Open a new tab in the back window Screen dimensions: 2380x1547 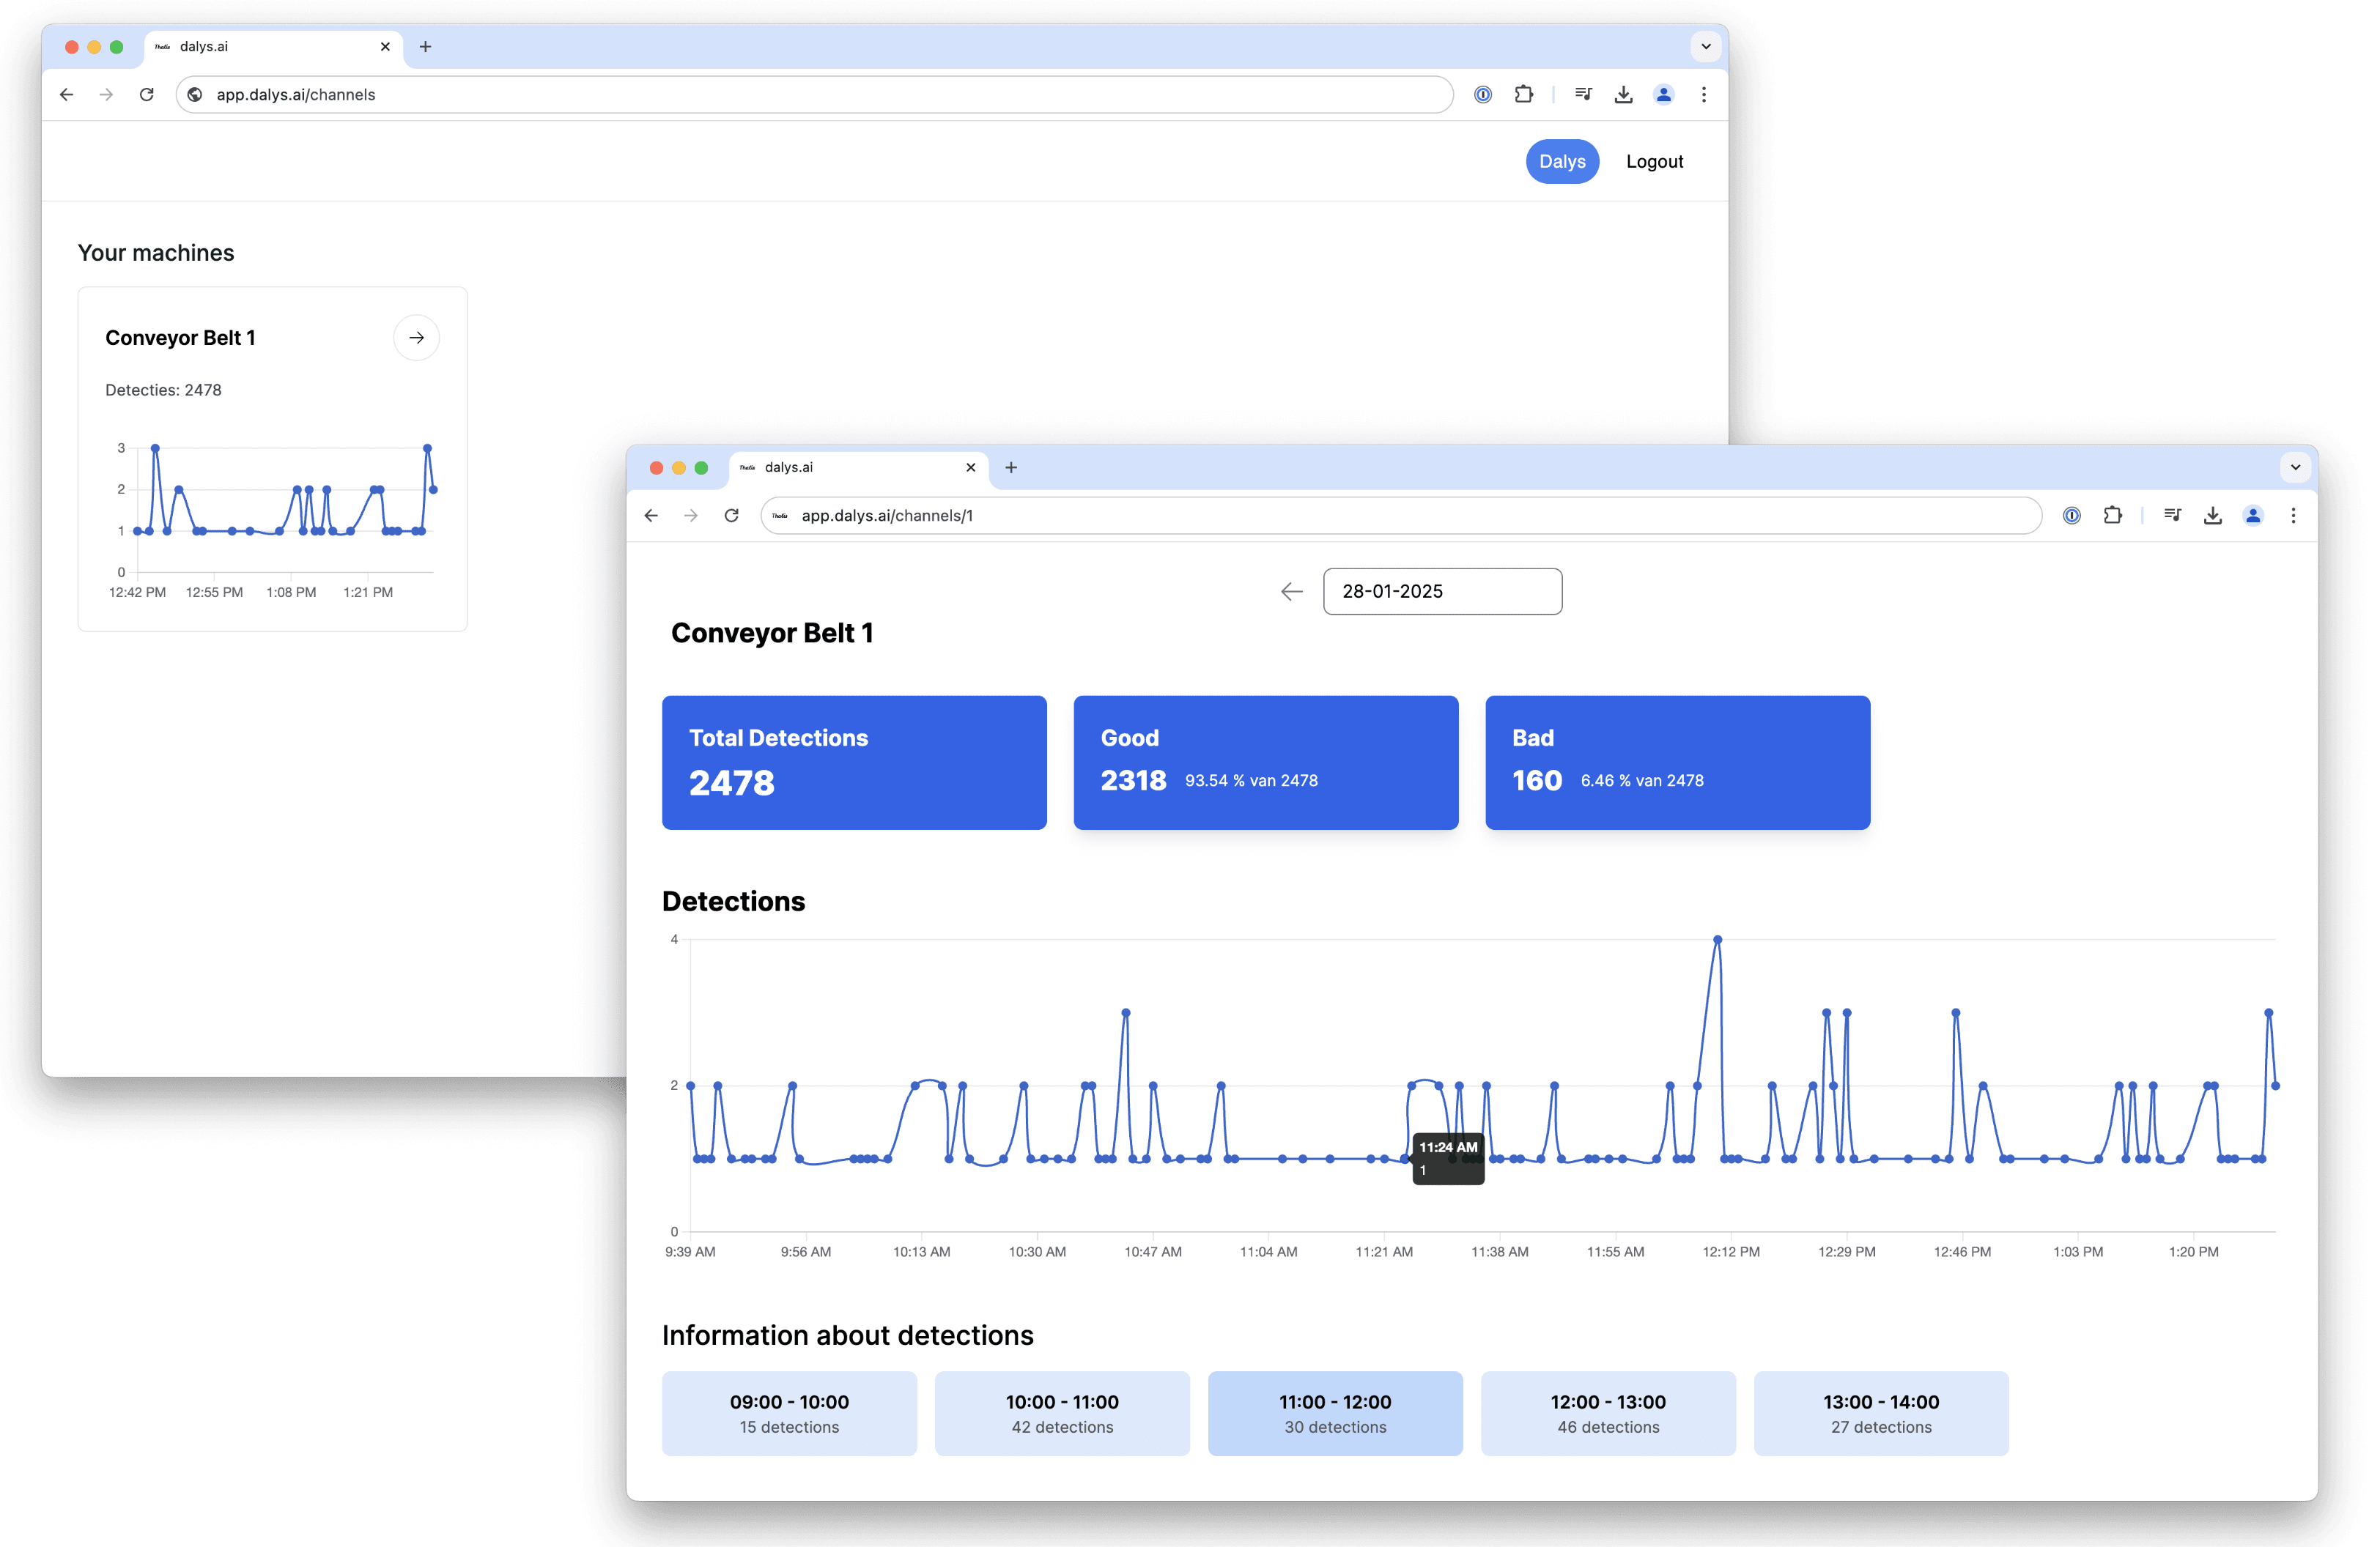425,46
